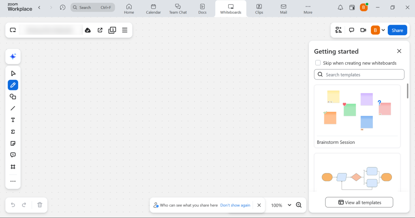Open the AI Companion sparkle tool
Screen dimensions: 415x218
[x=13, y=57]
